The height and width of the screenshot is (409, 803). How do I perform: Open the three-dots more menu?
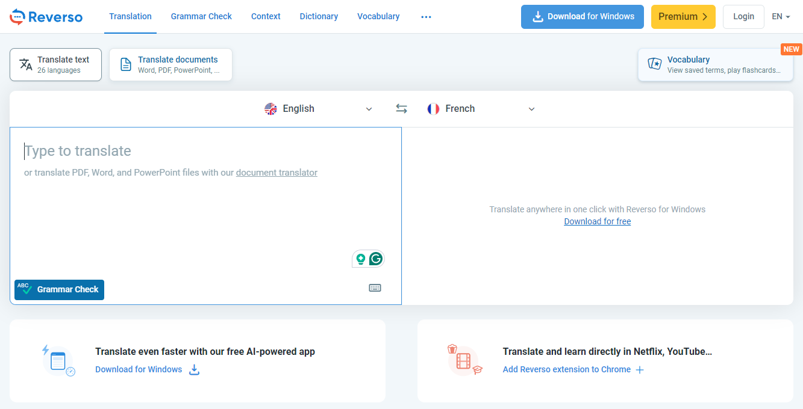click(x=426, y=17)
